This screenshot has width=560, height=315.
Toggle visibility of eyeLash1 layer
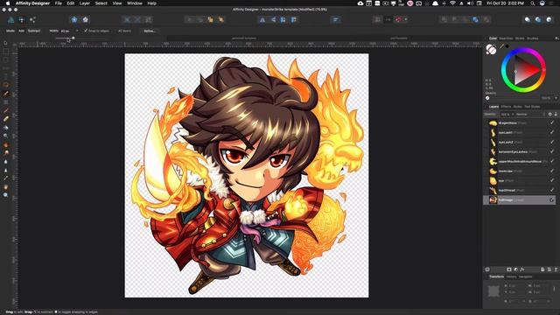click(552, 132)
